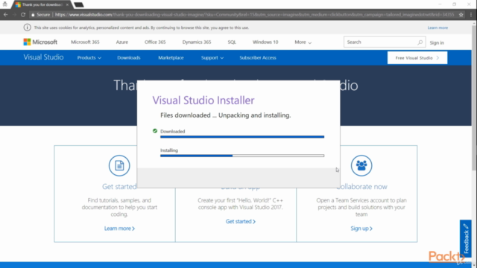Viewport: 477px width, 268px height.
Task: Expand the More dropdown
Action: click(303, 42)
